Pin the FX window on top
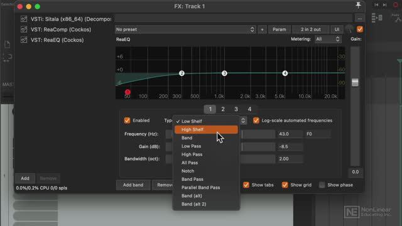The image size is (402, 226). coord(358,5)
